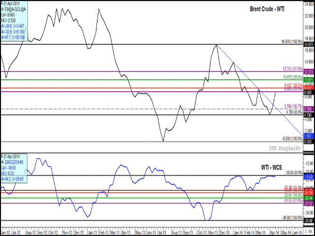Click the WTI - WCS chart title
315x236 pixels.
pyautogui.click(x=271, y=167)
